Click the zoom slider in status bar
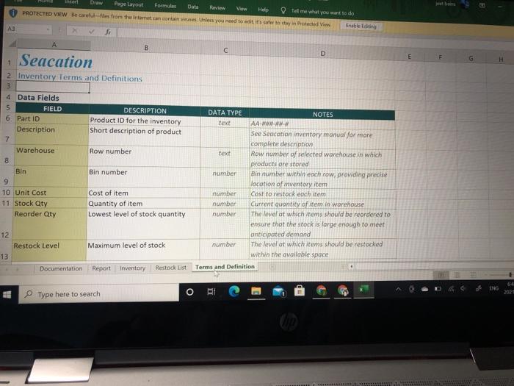 [499, 274]
